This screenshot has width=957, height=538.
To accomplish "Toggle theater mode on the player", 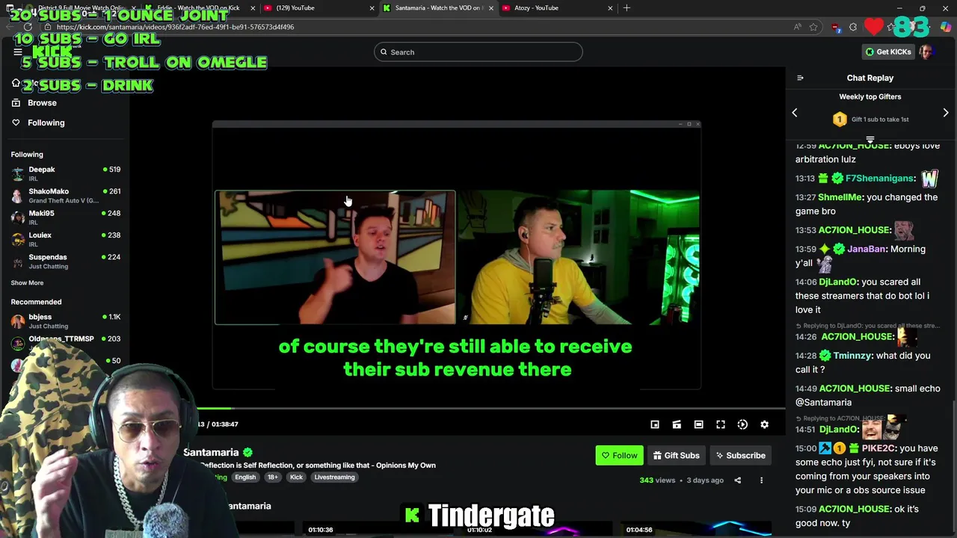I will [698, 424].
